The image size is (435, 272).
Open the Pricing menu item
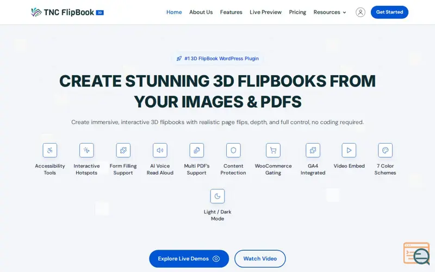(297, 12)
